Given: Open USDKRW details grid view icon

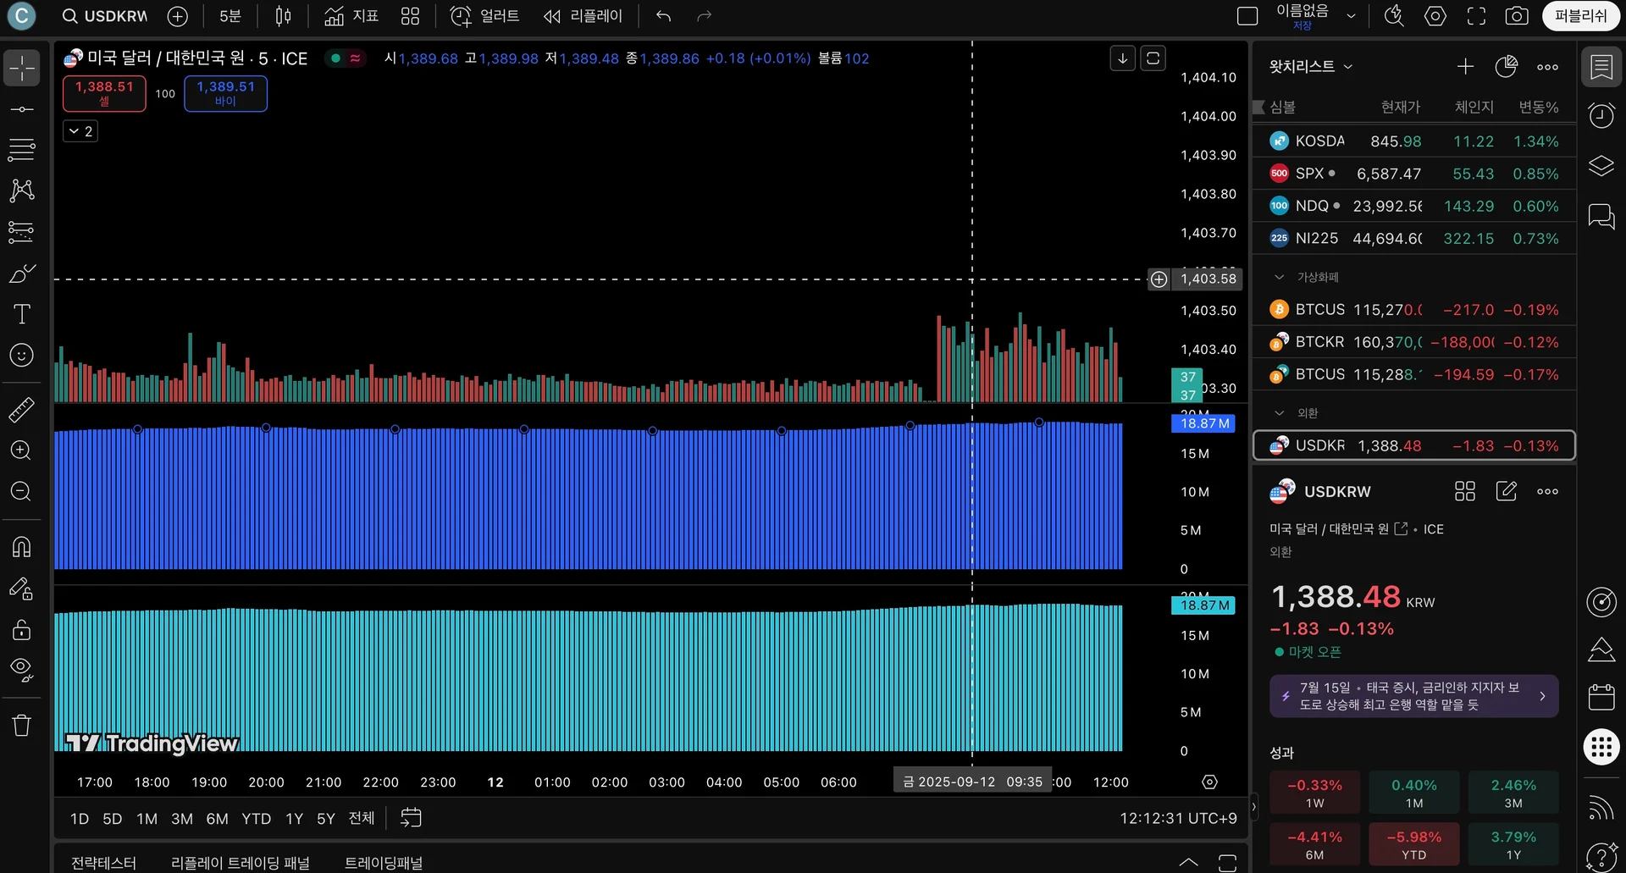Looking at the screenshot, I should (x=1465, y=491).
